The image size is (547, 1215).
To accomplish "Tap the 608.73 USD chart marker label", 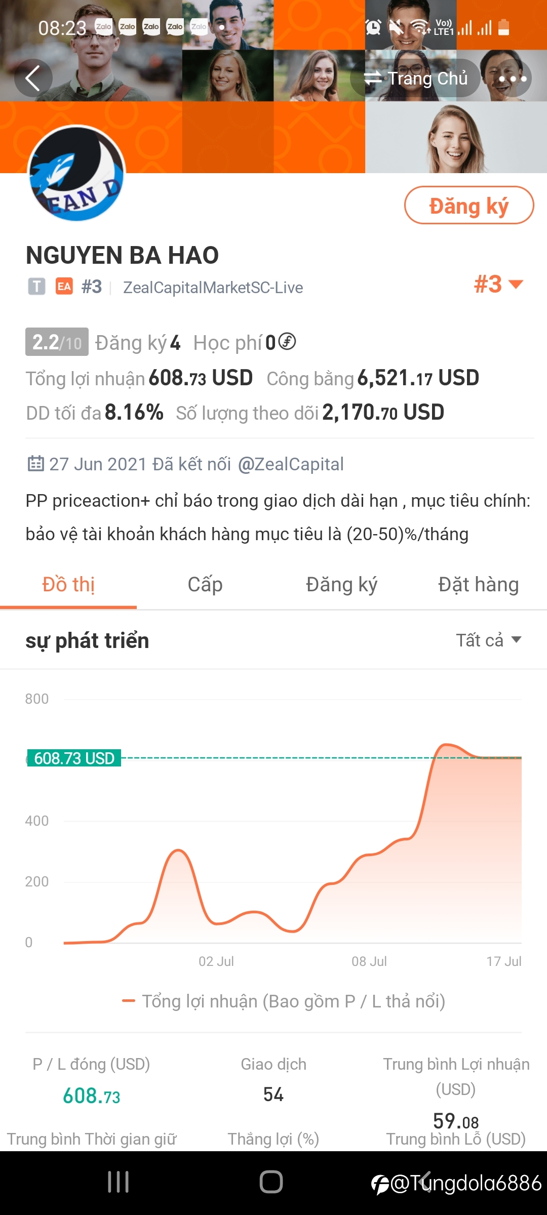I will (74, 758).
